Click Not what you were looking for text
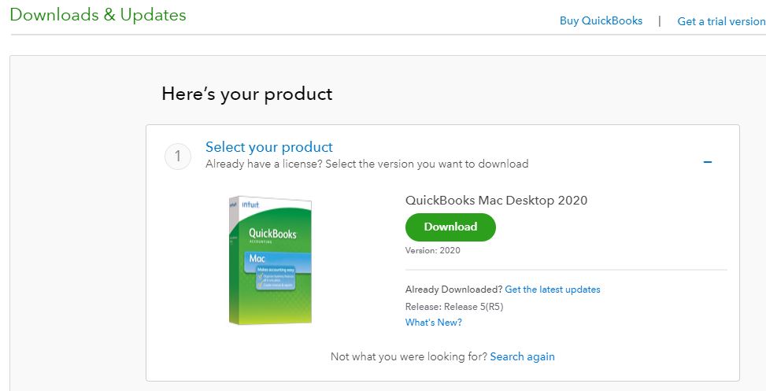 coord(409,356)
